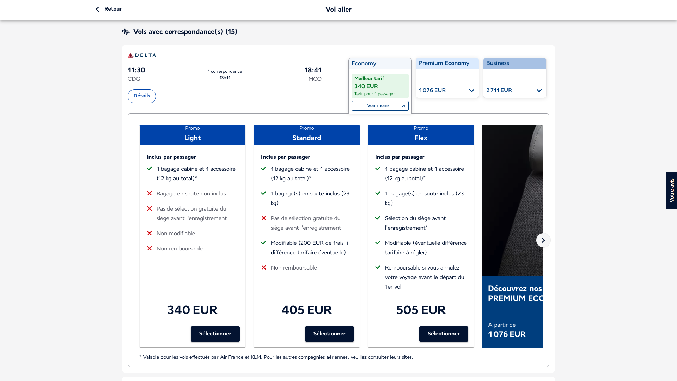Click the red cross beside Standard seat selection

(264, 218)
